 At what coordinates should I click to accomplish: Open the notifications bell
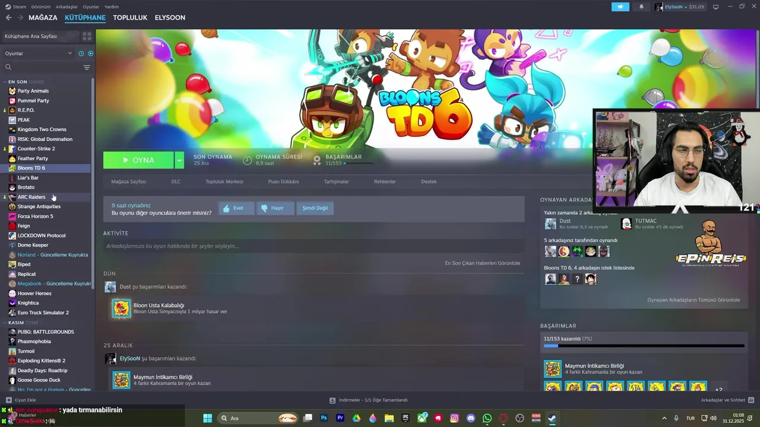point(641,7)
